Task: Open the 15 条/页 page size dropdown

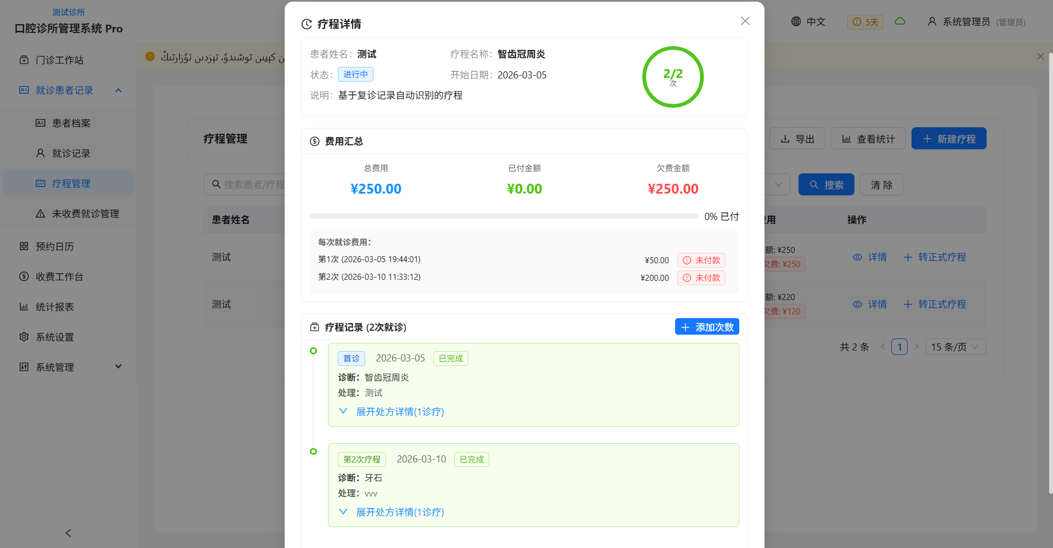Action: click(x=955, y=347)
